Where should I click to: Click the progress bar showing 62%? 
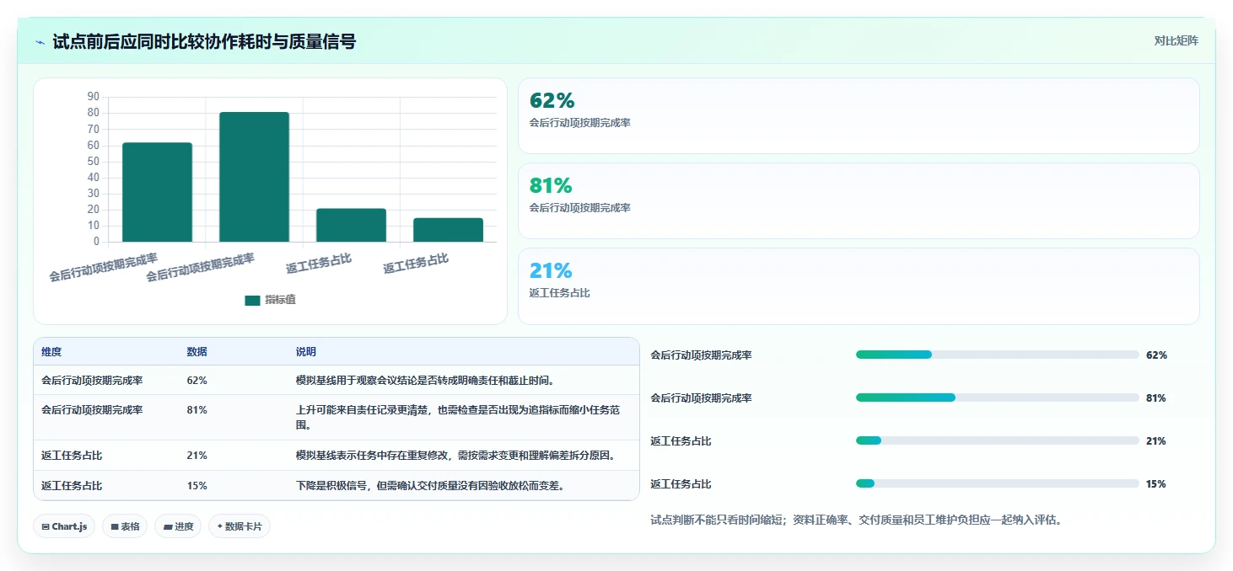[998, 355]
